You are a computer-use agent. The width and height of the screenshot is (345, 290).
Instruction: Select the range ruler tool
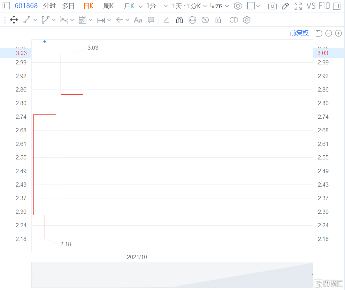pyautogui.click(x=101, y=20)
